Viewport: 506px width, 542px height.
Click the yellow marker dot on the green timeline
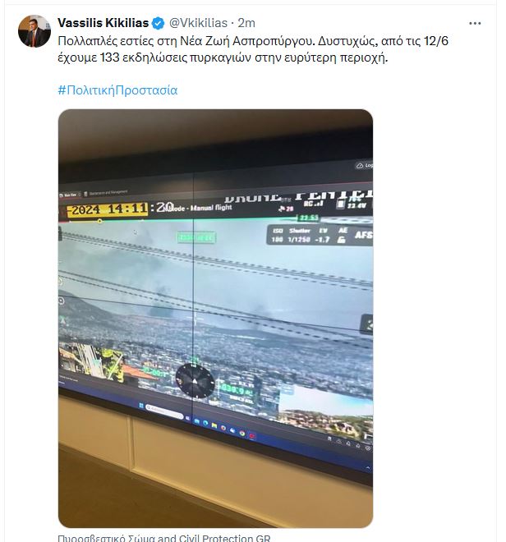point(99,221)
